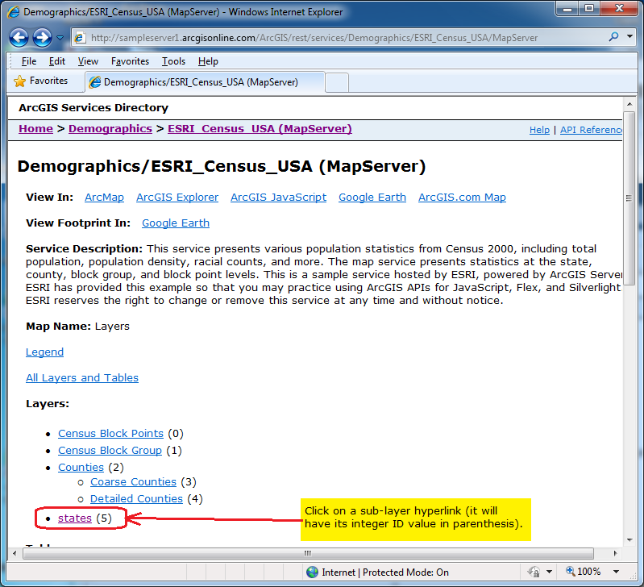Click Internet Protected Mode status text
The height and width of the screenshot is (587, 644).
pyautogui.click(x=385, y=572)
